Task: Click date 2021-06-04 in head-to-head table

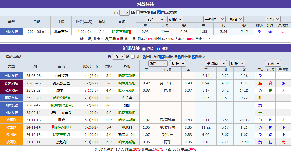Action: pyautogui.click(x=37, y=32)
